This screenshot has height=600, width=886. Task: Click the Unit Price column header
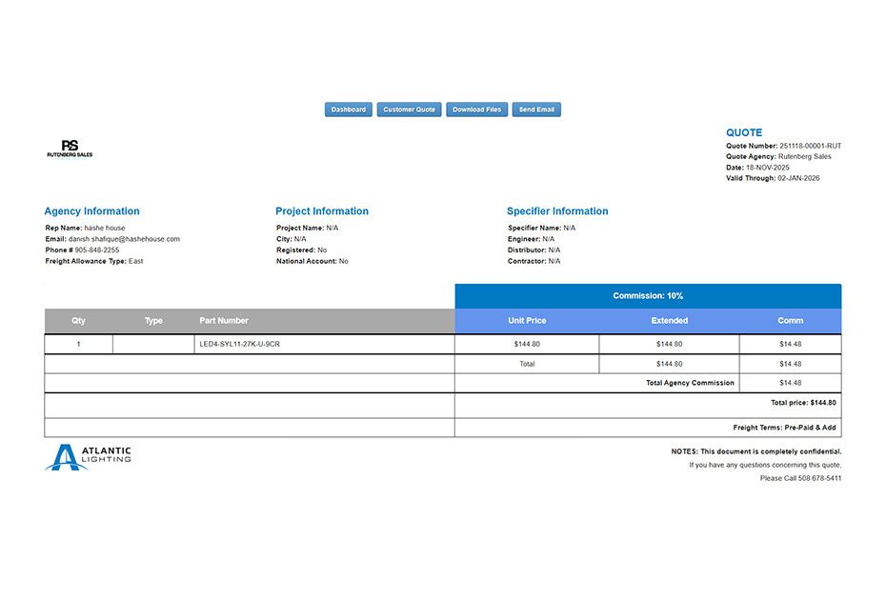(527, 321)
